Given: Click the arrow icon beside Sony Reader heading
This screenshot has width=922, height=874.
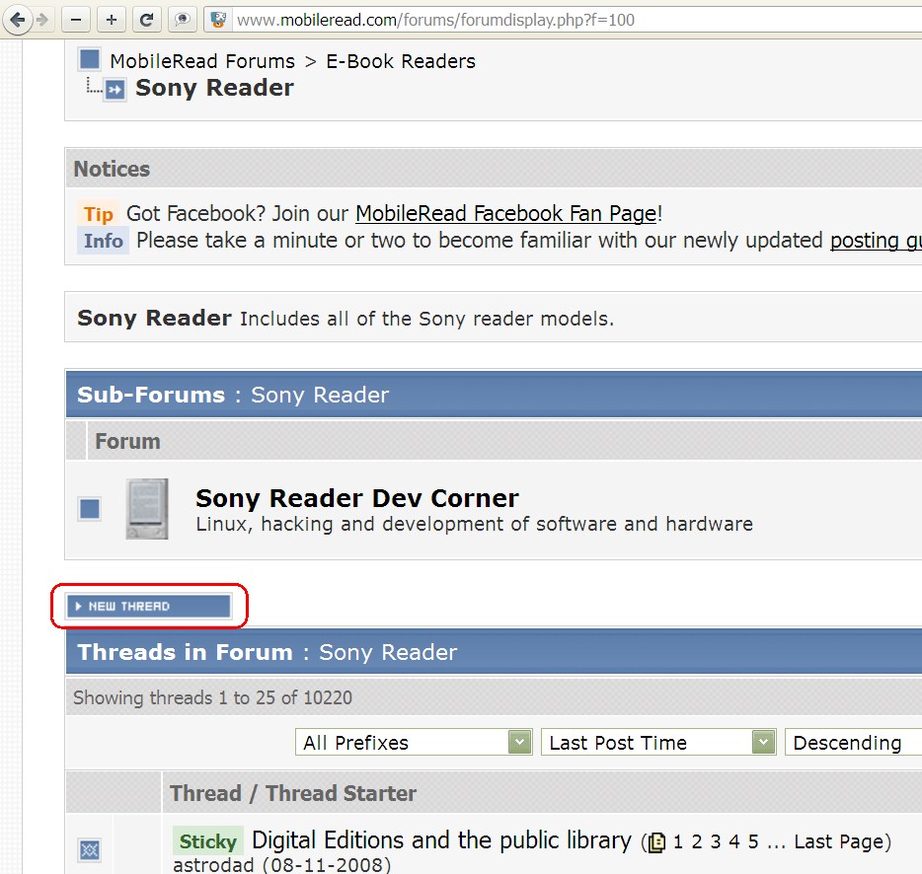Looking at the screenshot, I should 115,90.
